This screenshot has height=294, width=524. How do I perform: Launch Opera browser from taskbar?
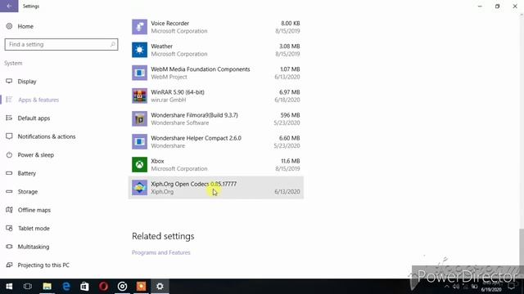(x=104, y=287)
